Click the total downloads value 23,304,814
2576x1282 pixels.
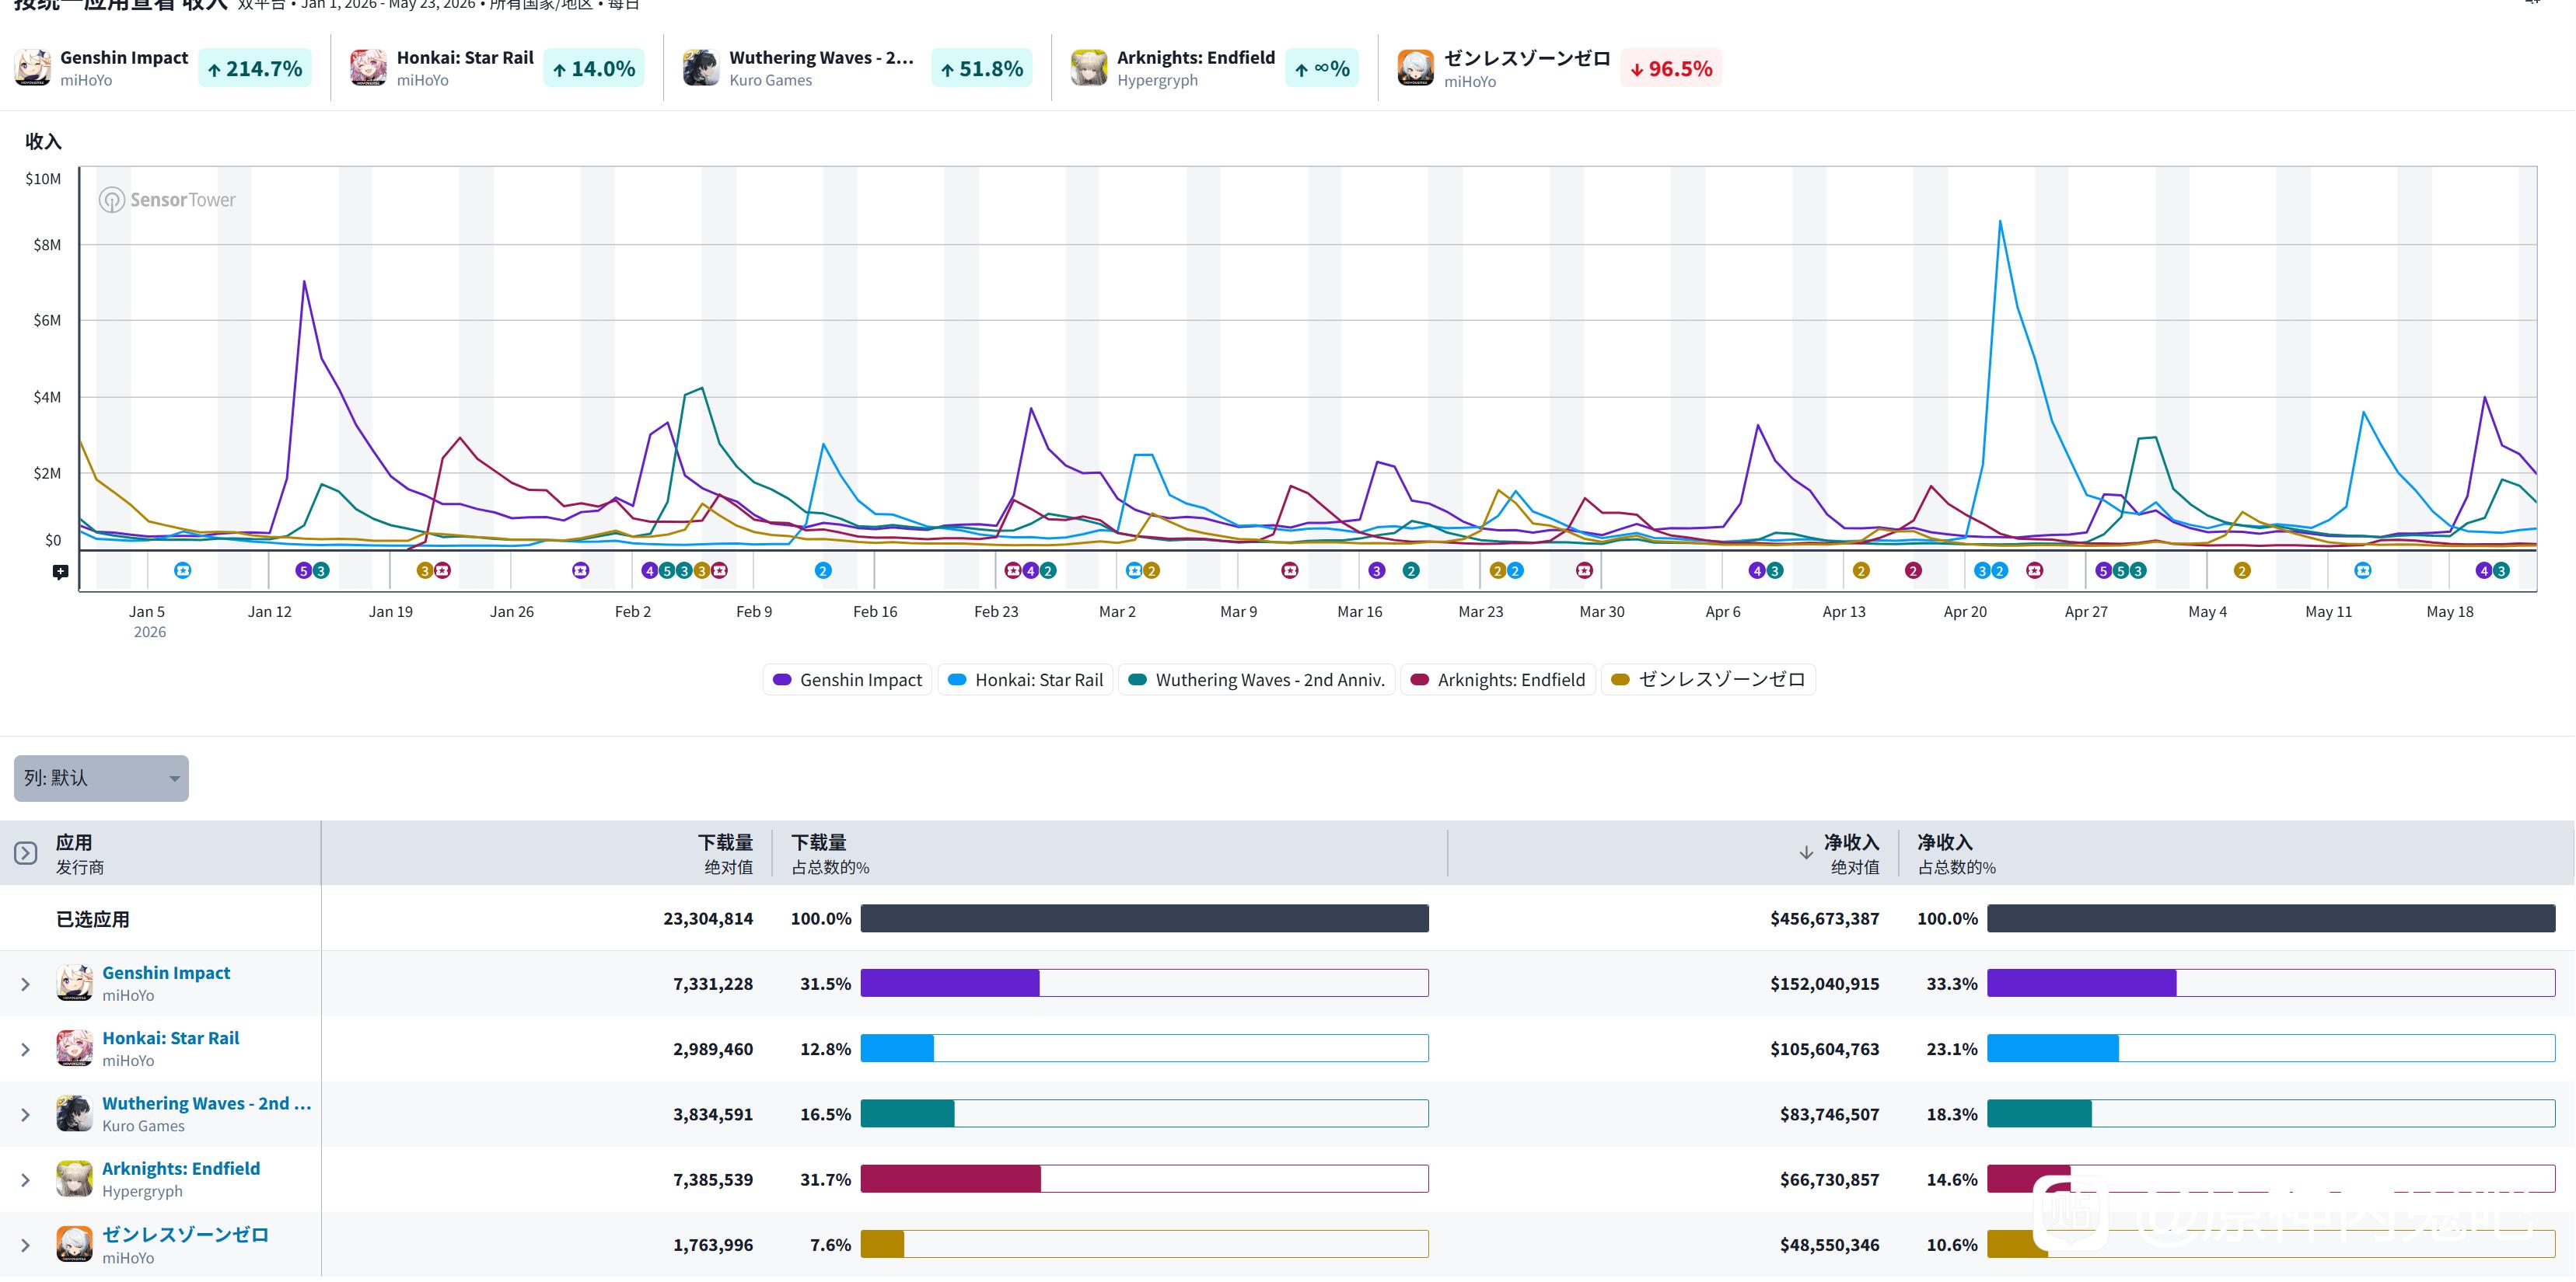pyautogui.click(x=708, y=919)
